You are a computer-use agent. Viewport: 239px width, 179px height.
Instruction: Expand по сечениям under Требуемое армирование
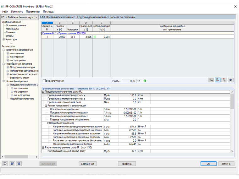[8, 53]
